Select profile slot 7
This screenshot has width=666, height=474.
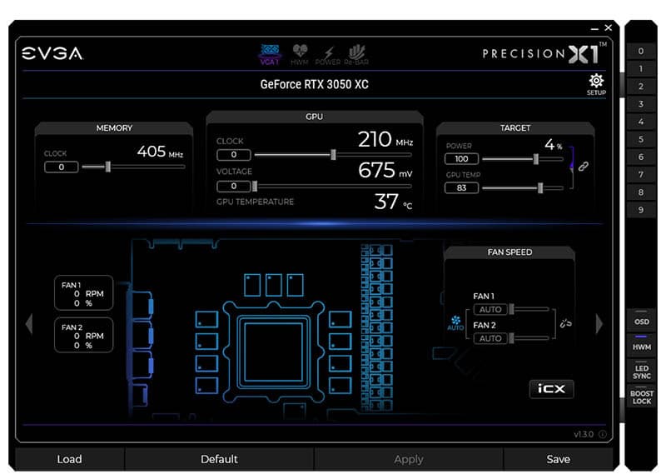[640, 175]
